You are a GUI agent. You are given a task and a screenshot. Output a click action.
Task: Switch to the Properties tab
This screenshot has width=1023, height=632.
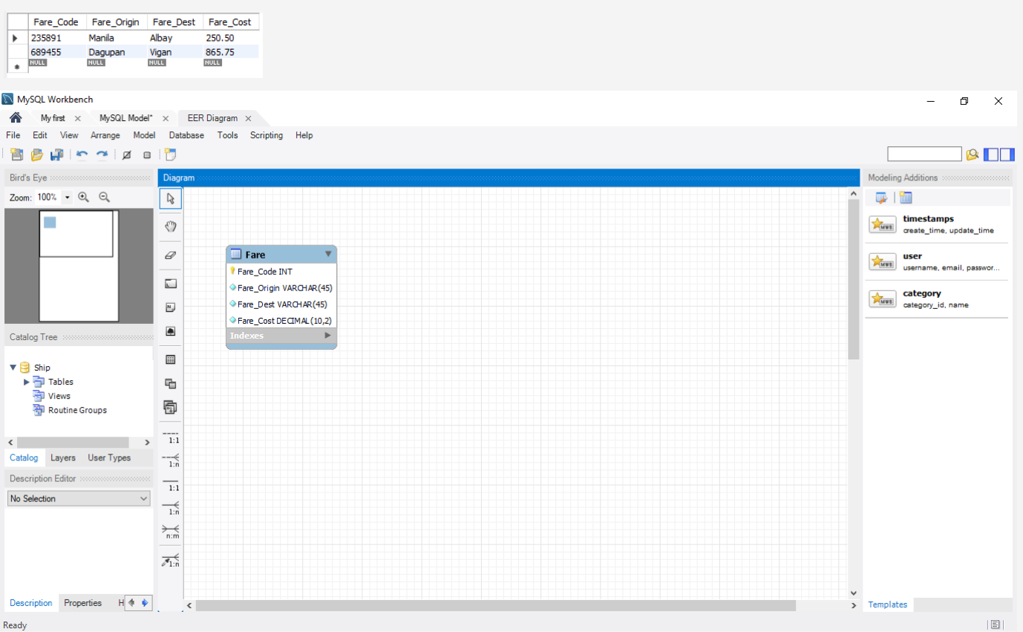83,603
